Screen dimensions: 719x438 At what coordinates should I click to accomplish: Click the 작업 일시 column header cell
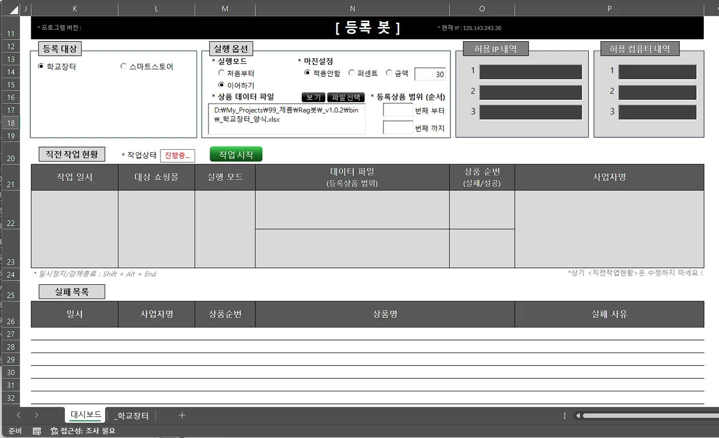coord(74,177)
